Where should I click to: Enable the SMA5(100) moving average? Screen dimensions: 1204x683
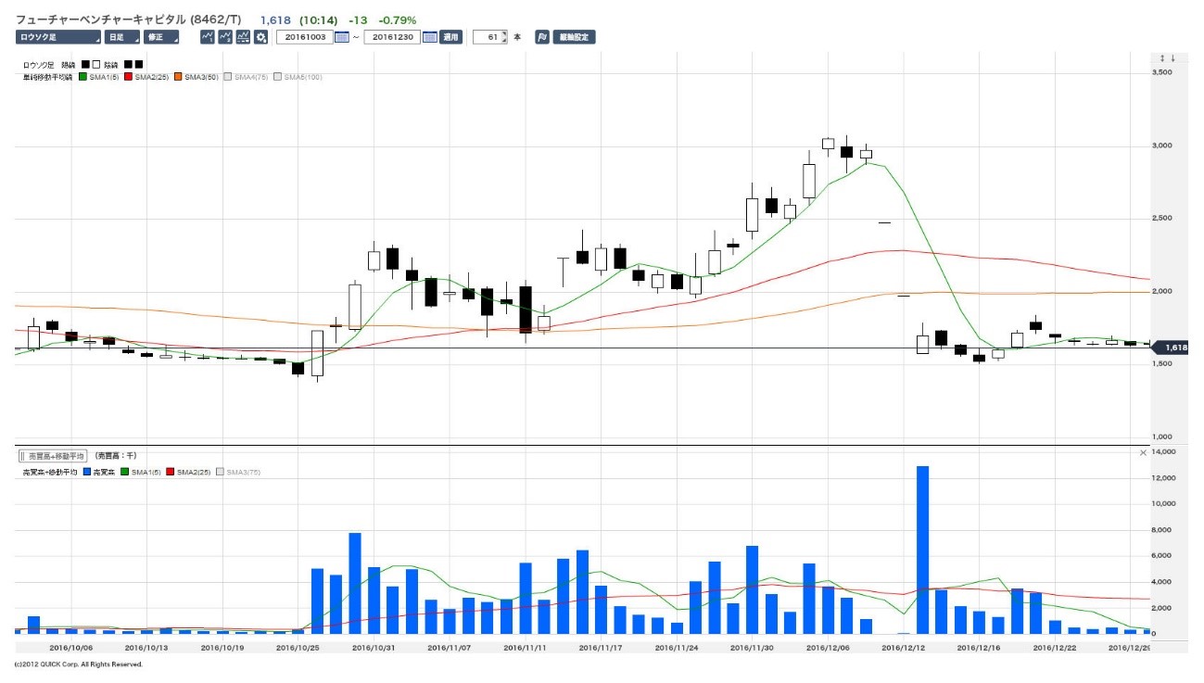click(278, 77)
